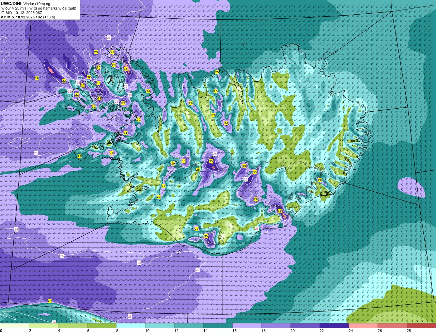Click the teal 12–14 m/s legend swatch

(x=189, y=326)
